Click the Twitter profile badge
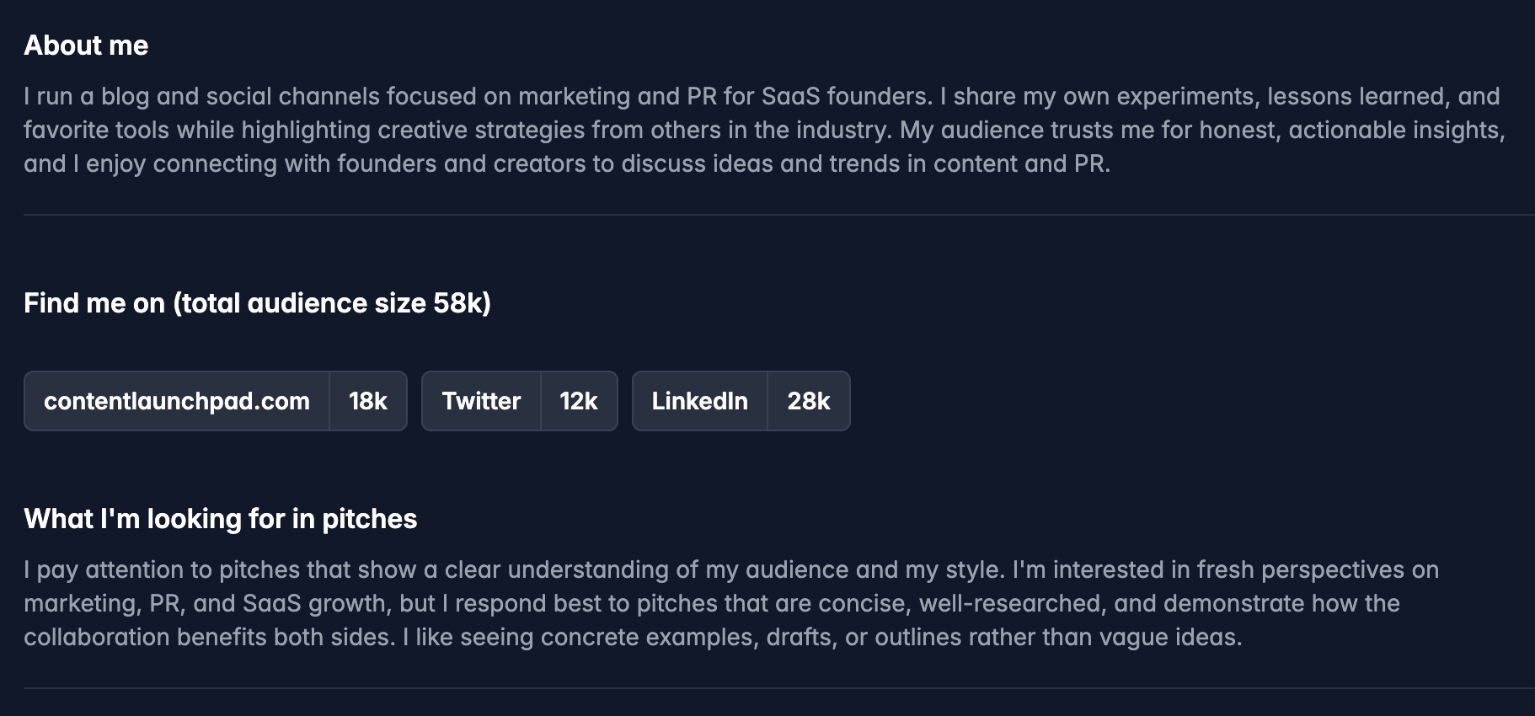This screenshot has width=1535, height=716. [481, 401]
